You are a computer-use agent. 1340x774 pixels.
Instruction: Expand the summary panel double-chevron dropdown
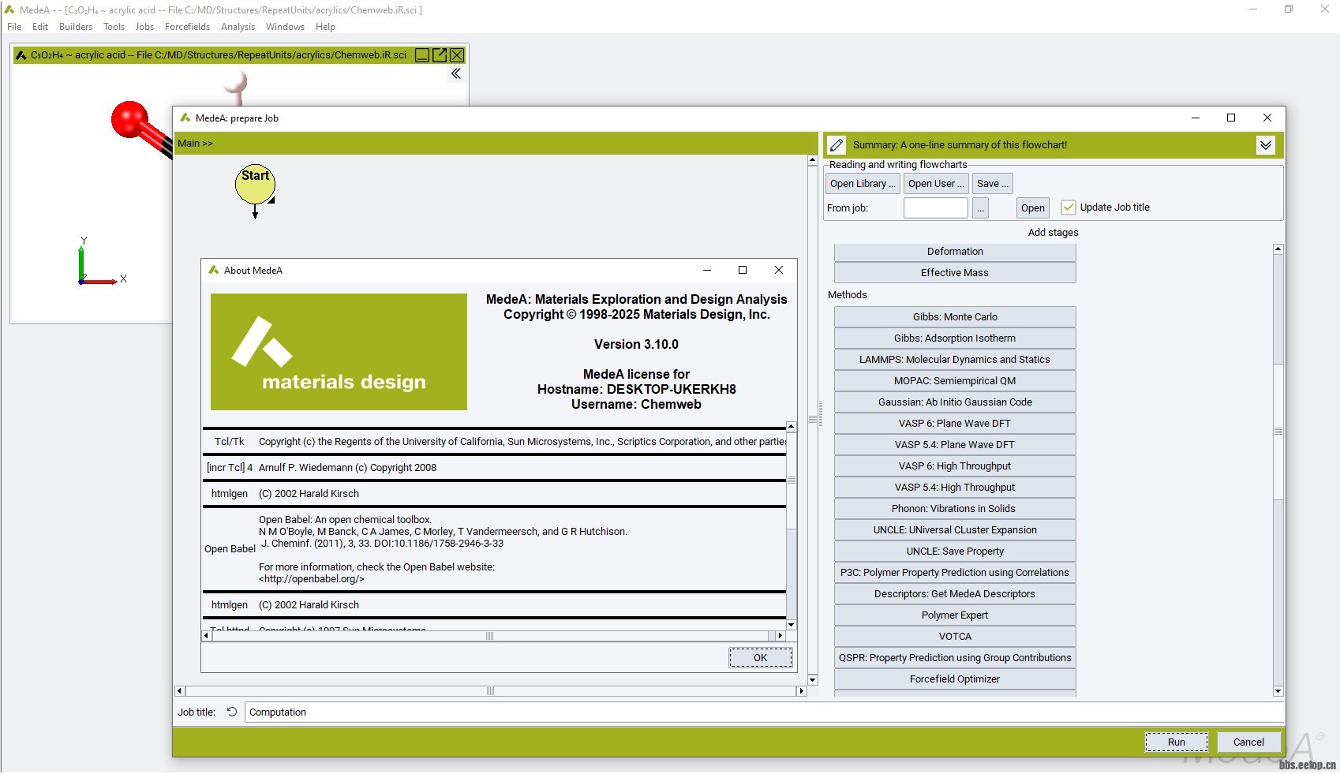point(1266,145)
